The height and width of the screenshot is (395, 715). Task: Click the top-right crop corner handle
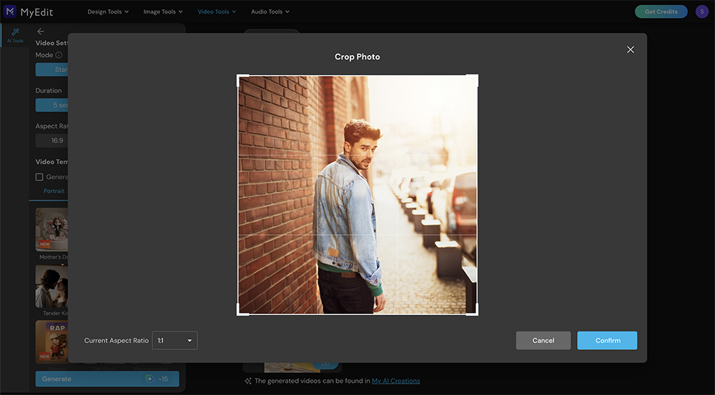473,81
